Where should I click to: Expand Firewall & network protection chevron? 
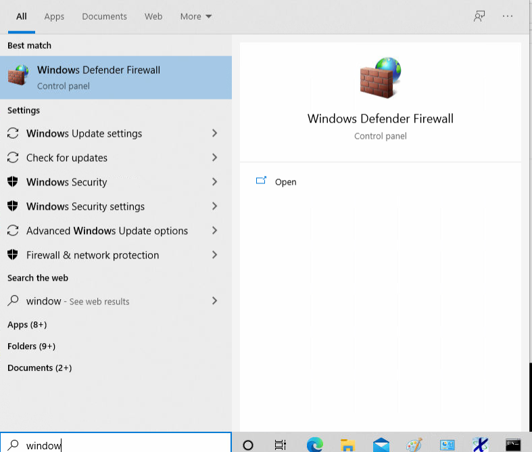tap(214, 255)
